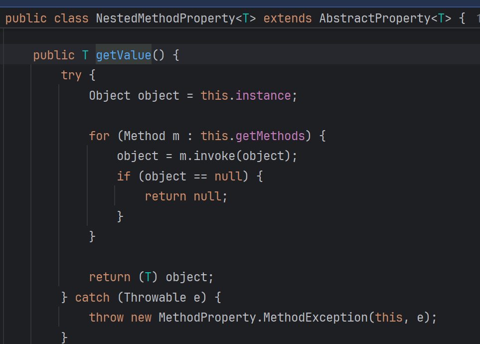Click the new keyword after throw
This screenshot has height=344, width=480.
(141, 318)
